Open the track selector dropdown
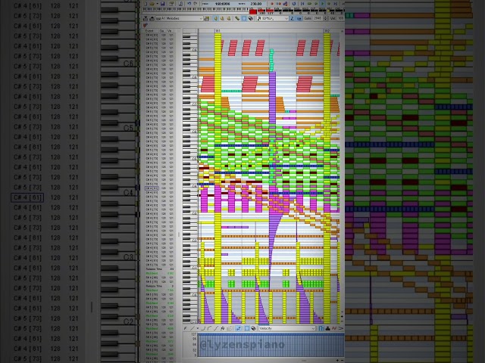Image resolution: width=485 pixels, height=363 pixels. coord(179,18)
